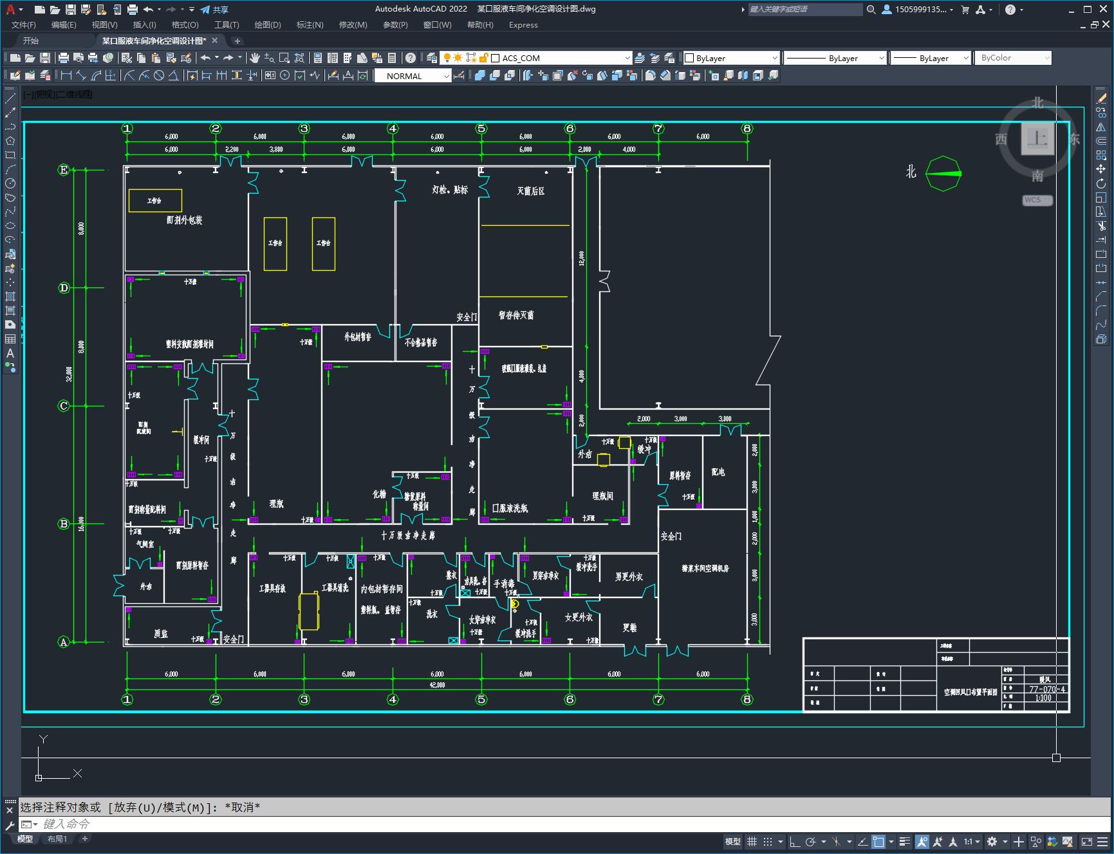Switch to the 开始 tab
This screenshot has width=1114, height=854.
point(31,41)
